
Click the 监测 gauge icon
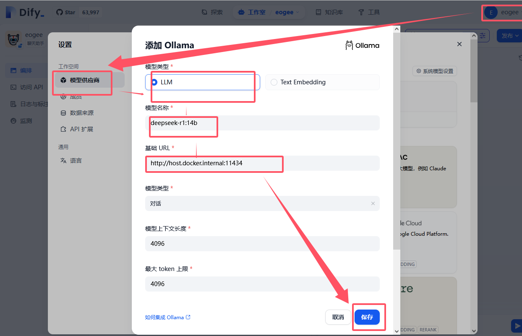pos(13,121)
